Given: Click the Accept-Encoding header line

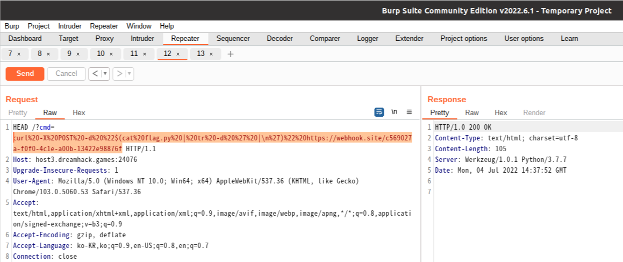Looking at the screenshot, I should (69, 235).
